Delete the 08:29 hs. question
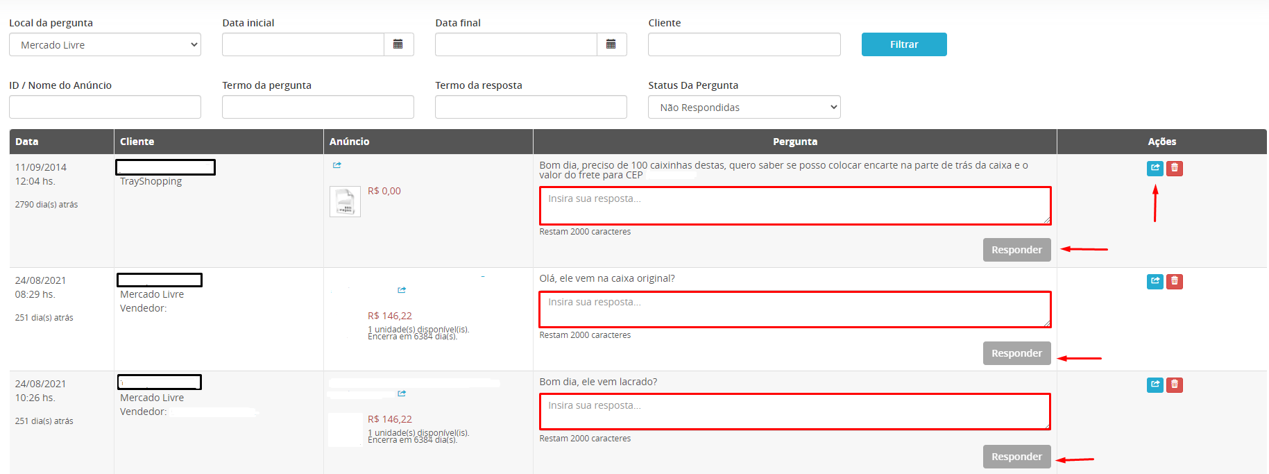1269x474 pixels. pyautogui.click(x=1175, y=281)
